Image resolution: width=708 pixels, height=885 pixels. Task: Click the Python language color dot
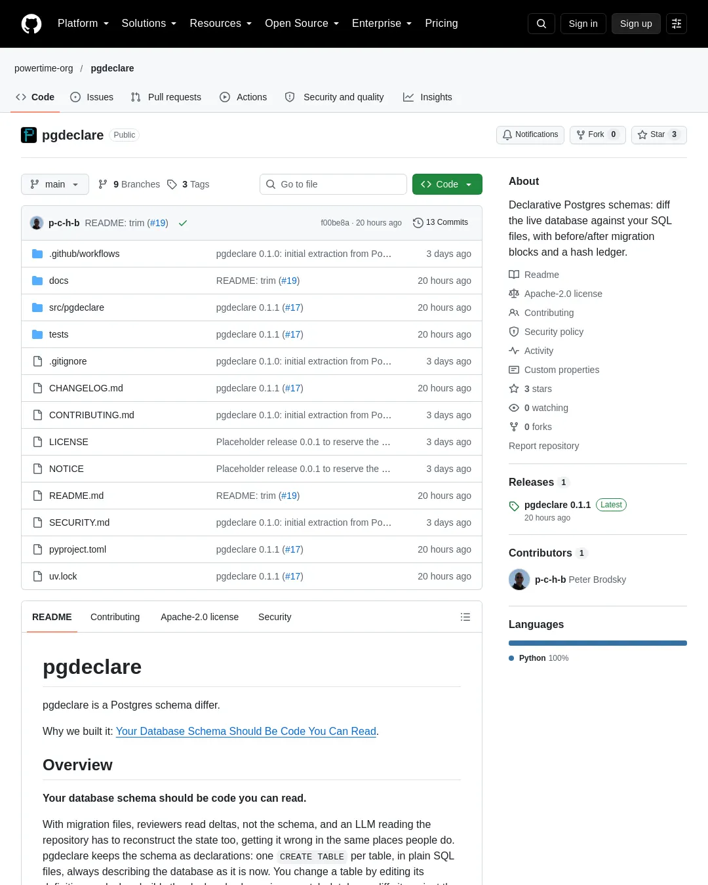click(511, 658)
